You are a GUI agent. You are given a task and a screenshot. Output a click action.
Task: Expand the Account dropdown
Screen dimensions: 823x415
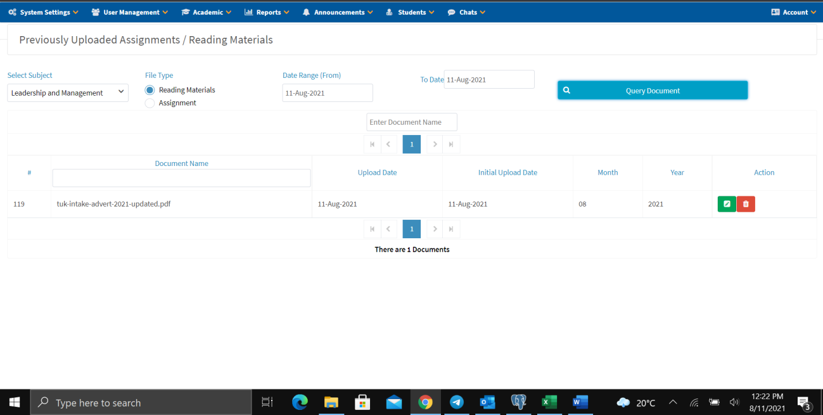[793, 11]
